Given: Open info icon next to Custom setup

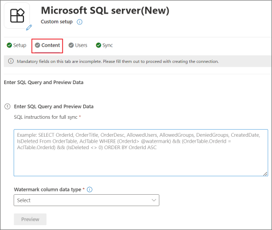Looking at the screenshot, I should pos(79,22).
